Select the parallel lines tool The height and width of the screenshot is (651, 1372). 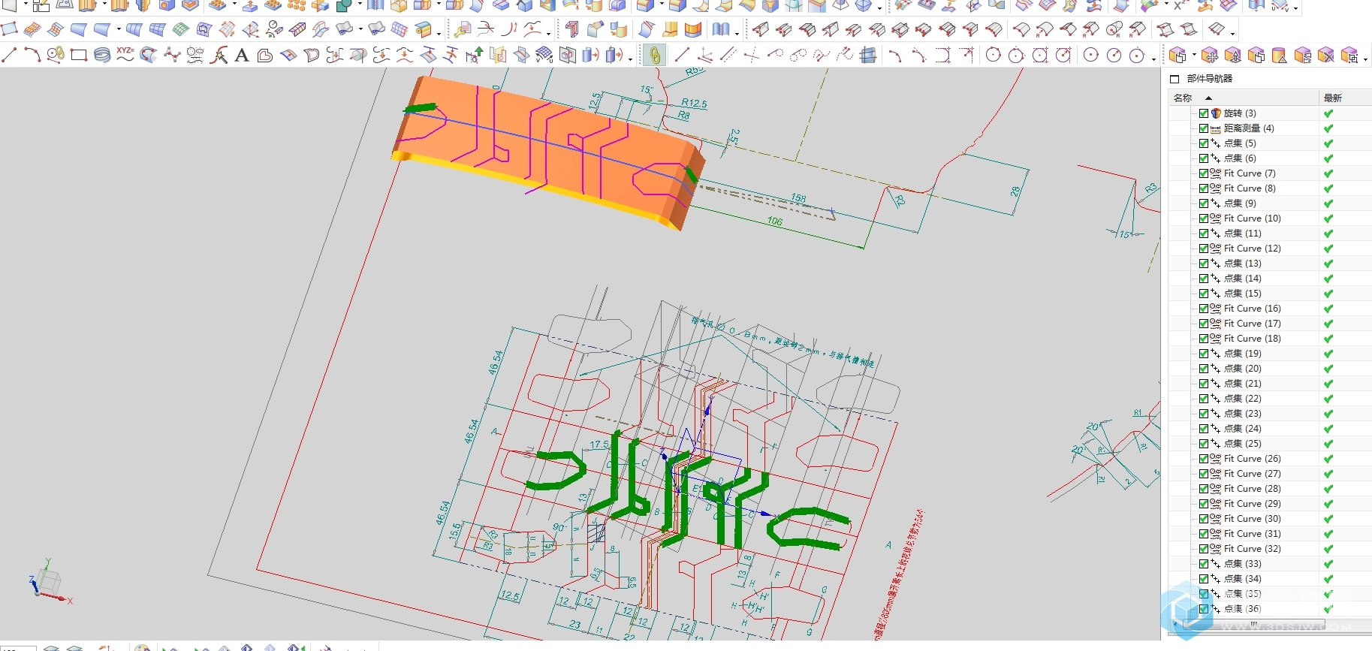point(728,55)
